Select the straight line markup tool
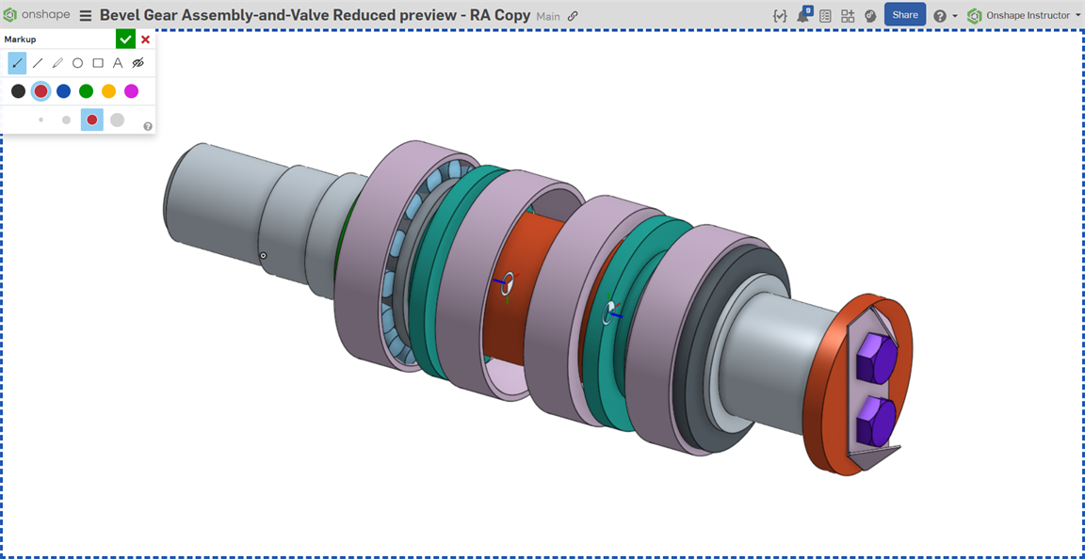Image resolution: width=1085 pixels, height=559 pixels. tap(38, 63)
